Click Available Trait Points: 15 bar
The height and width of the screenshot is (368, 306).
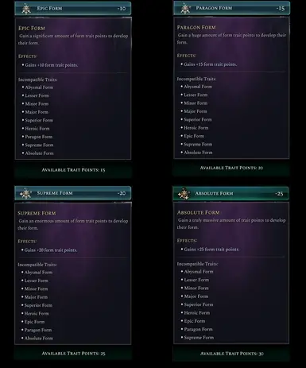coord(73,170)
